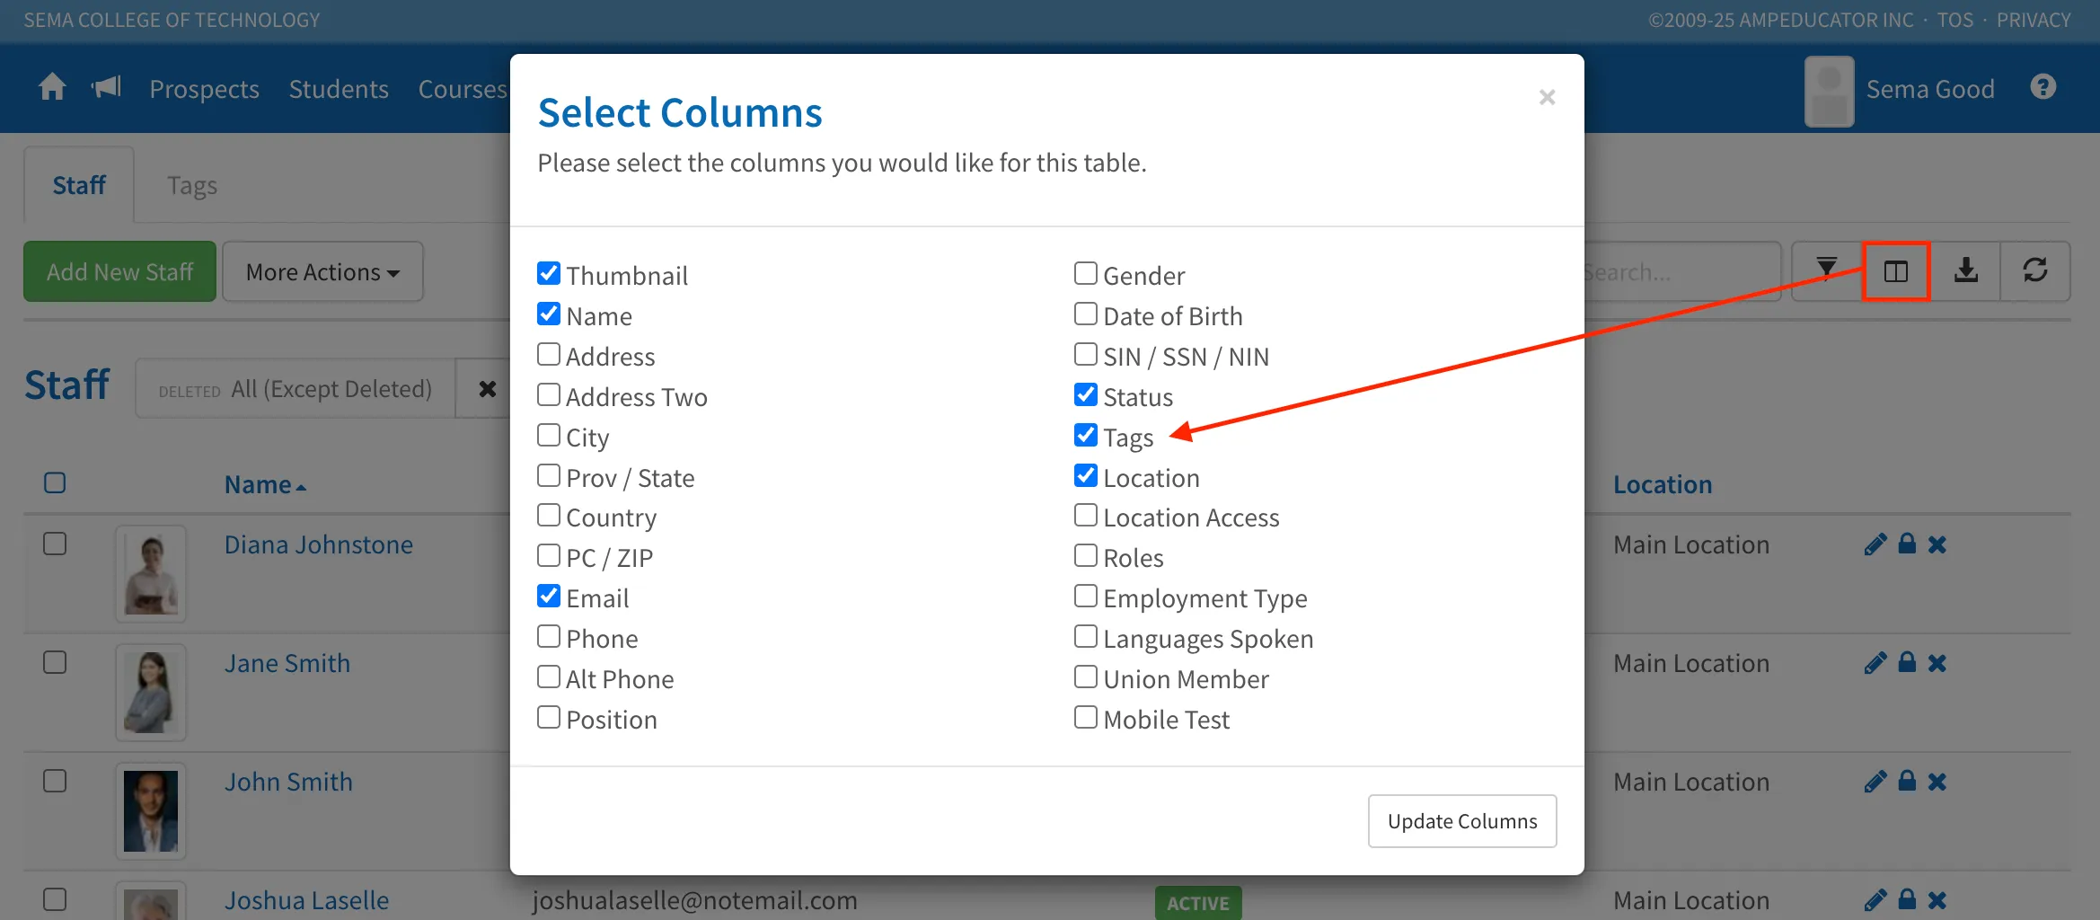2100x920 pixels.
Task: Enable the Roles column checkbox
Action: (1086, 555)
